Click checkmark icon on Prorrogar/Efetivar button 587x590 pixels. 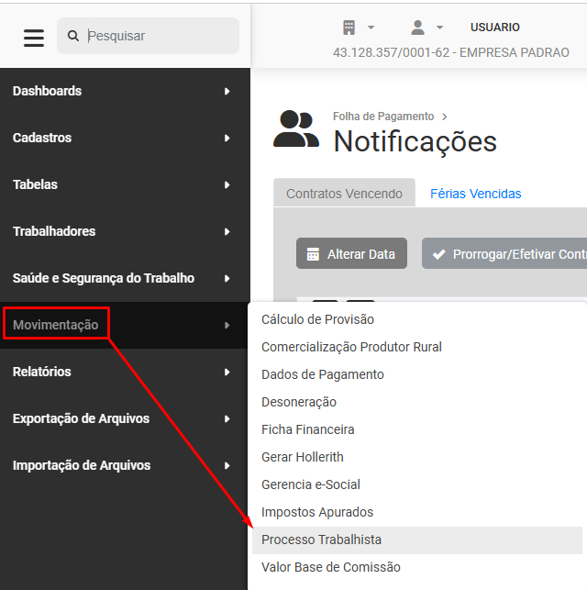pos(438,254)
